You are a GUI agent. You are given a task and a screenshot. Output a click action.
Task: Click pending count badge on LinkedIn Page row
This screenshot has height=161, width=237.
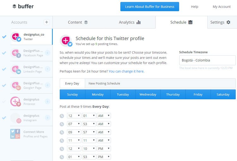(x=47, y=69)
